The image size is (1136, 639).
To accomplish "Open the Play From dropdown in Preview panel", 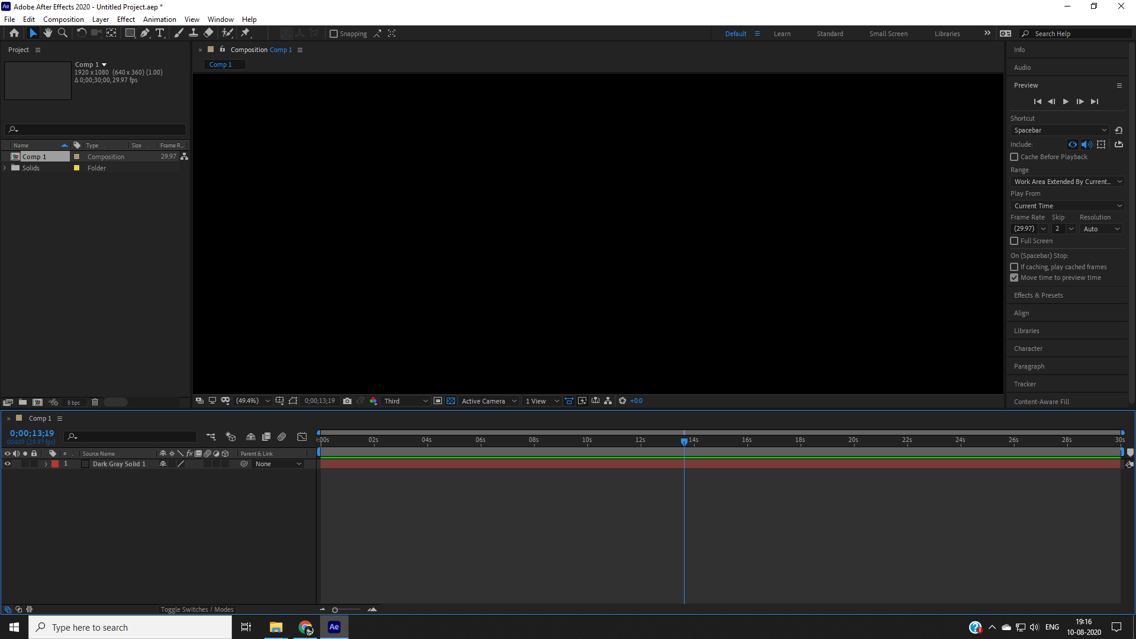I will coord(1067,205).
